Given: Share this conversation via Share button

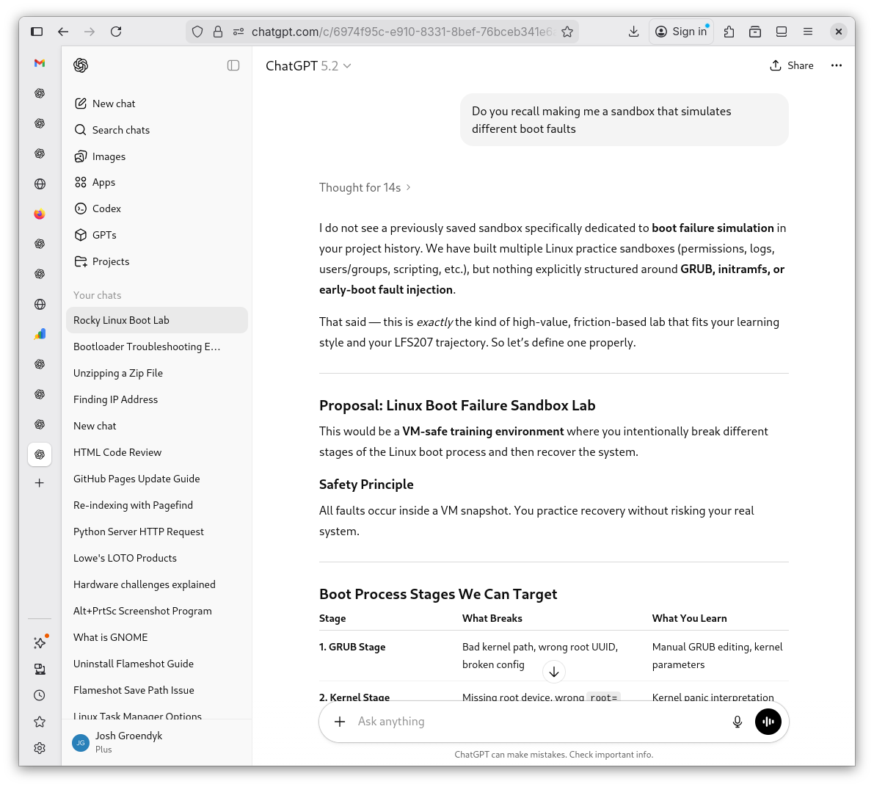Looking at the screenshot, I should (x=792, y=65).
